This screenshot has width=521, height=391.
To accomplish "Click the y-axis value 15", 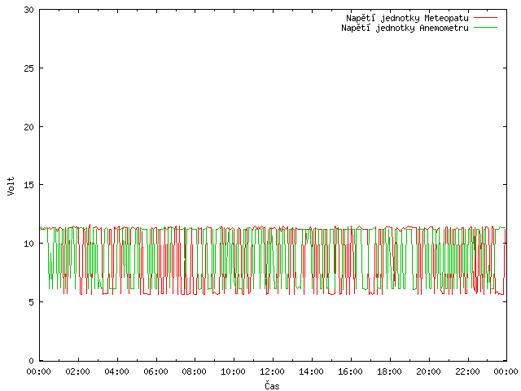I will 29,185.
